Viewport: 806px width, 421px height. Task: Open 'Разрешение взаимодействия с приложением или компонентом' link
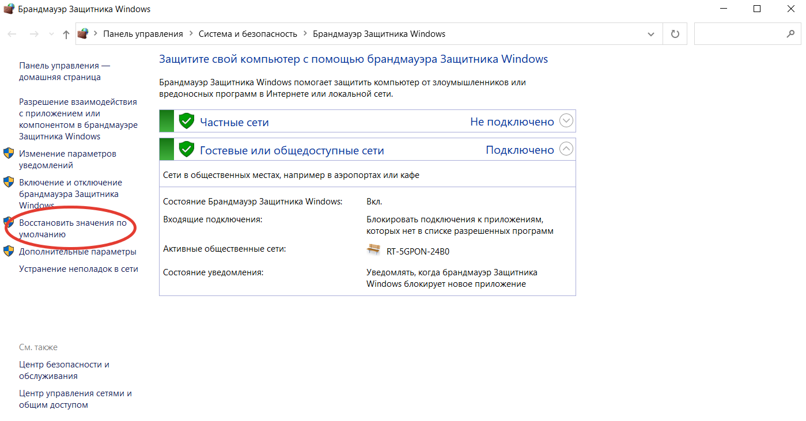[x=78, y=119]
